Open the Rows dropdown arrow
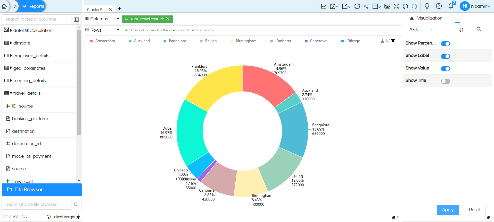494x222 pixels. pos(118,30)
